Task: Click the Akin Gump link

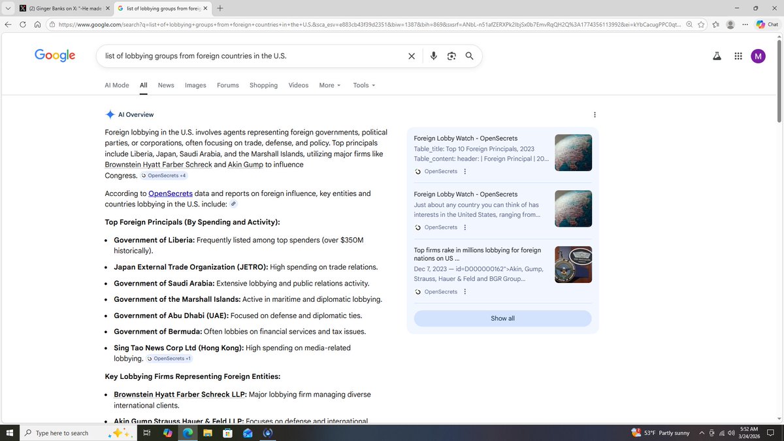Action: pyautogui.click(x=245, y=165)
